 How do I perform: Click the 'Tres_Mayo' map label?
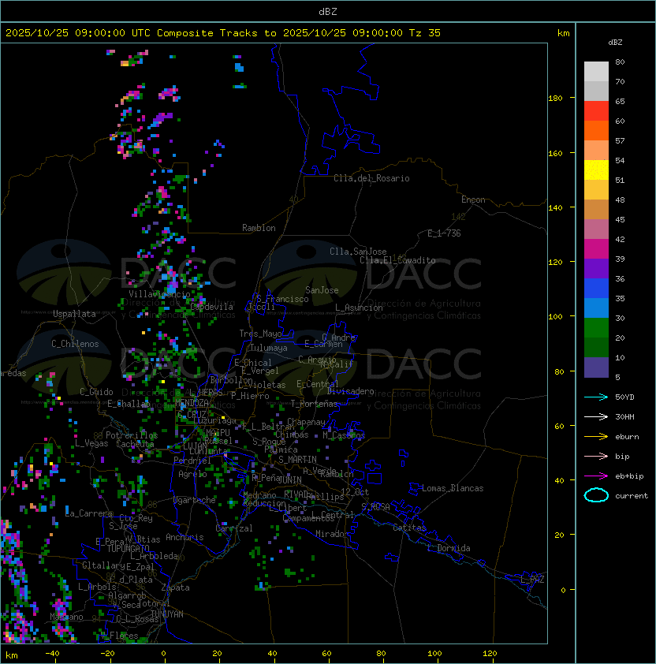tap(260, 334)
